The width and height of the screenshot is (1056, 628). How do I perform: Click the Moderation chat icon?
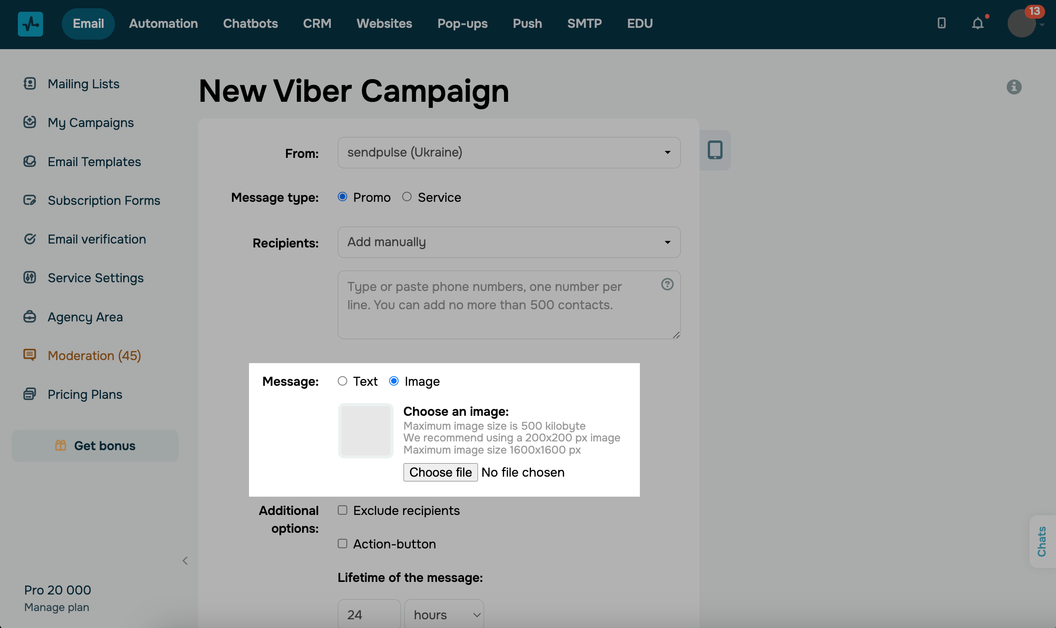click(x=30, y=355)
